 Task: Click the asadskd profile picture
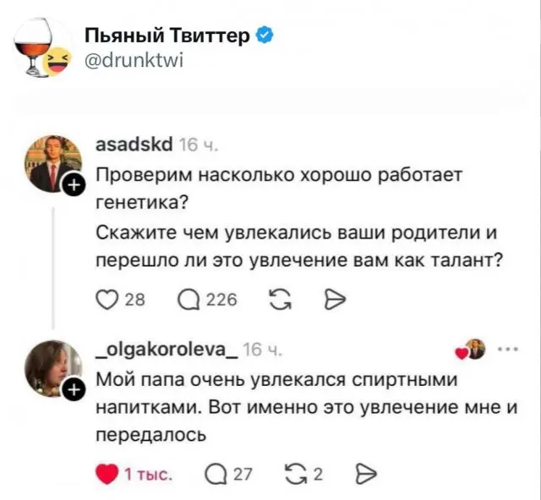(x=52, y=163)
